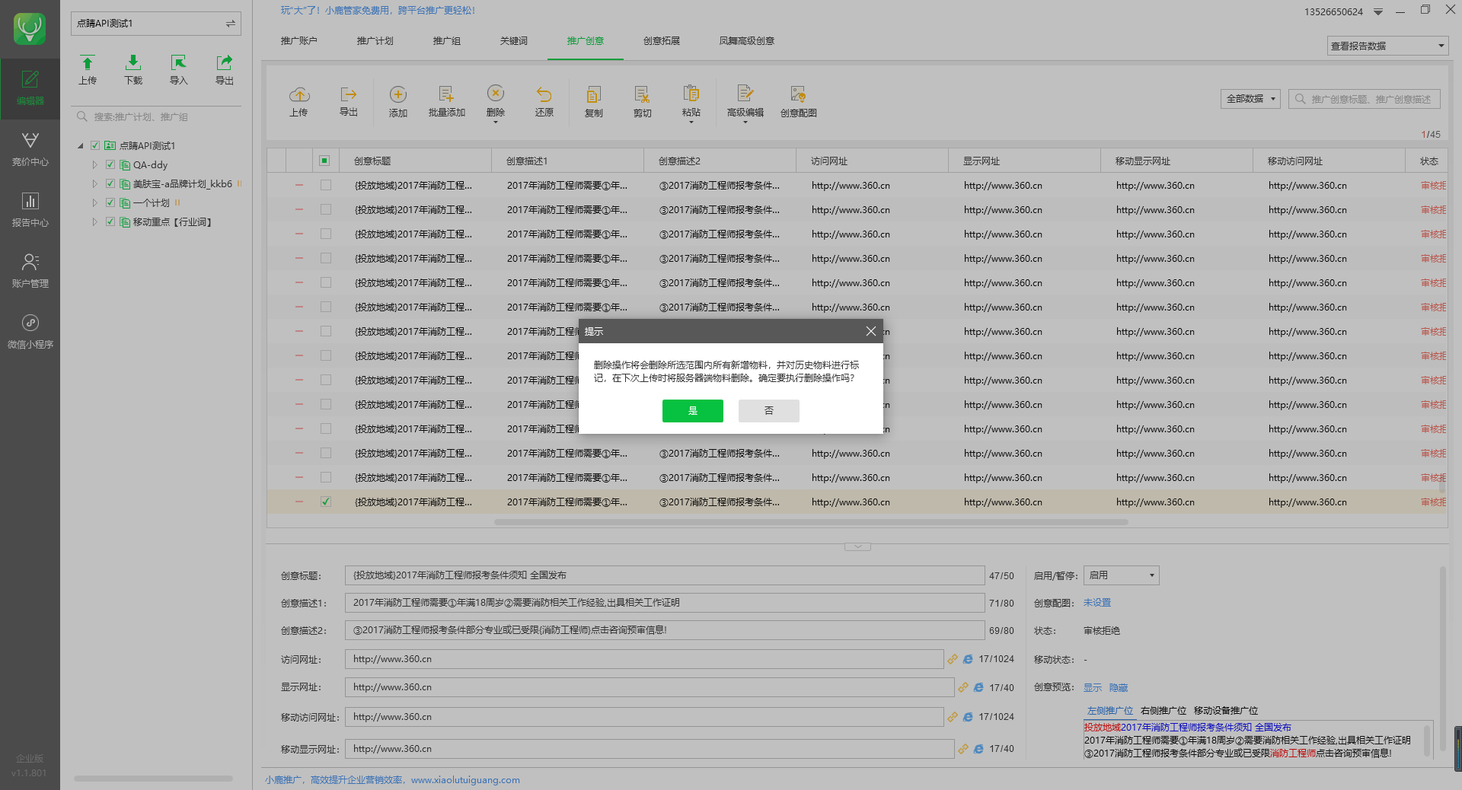Image resolution: width=1462 pixels, height=790 pixels.
Task: Click the table horizontal scrollbar
Action: [811, 522]
